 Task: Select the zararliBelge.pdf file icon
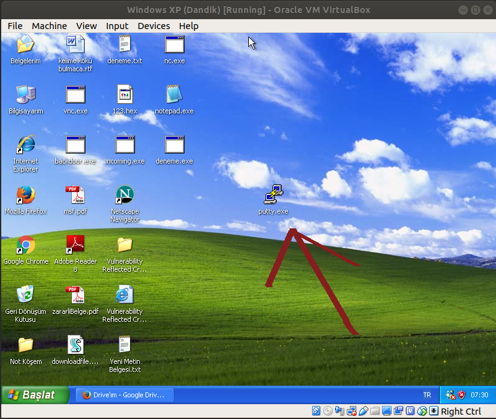(76, 295)
